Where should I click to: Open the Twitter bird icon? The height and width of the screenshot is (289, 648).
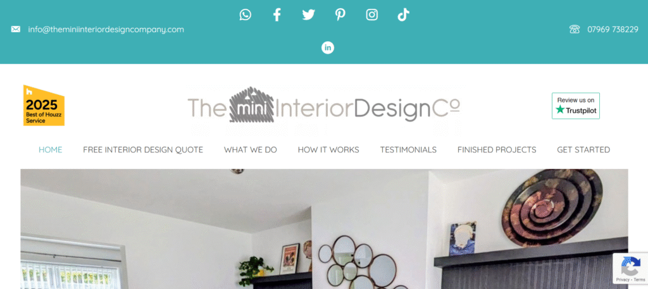coord(308,15)
